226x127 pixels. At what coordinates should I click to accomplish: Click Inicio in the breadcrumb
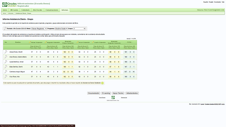coord(5,13)
